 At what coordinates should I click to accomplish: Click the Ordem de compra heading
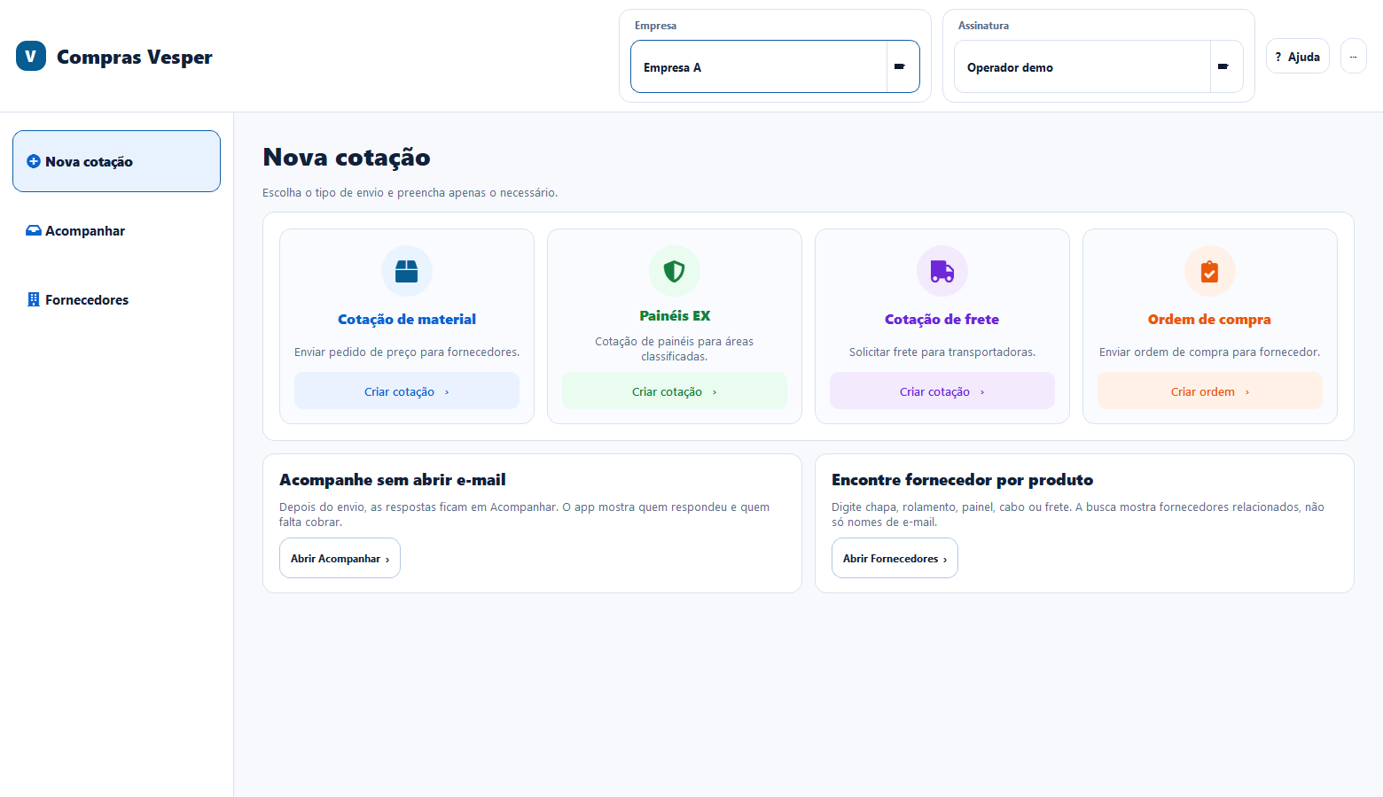(x=1210, y=319)
